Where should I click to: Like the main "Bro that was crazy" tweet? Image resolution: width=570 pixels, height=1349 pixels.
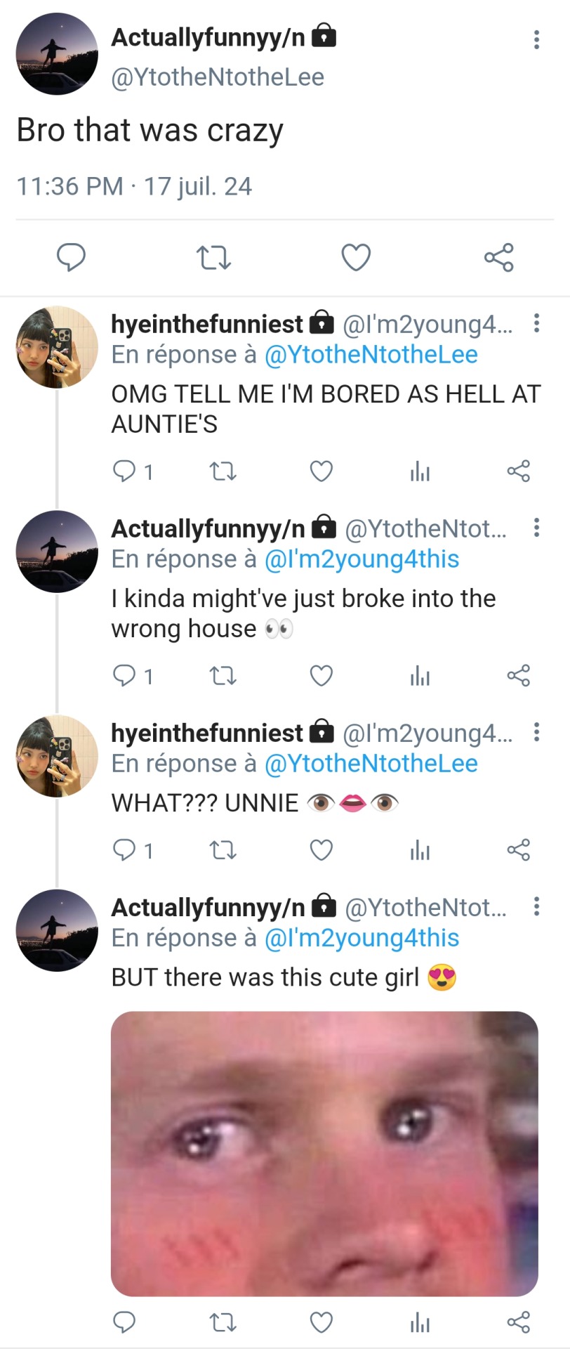(x=356, y=257)
